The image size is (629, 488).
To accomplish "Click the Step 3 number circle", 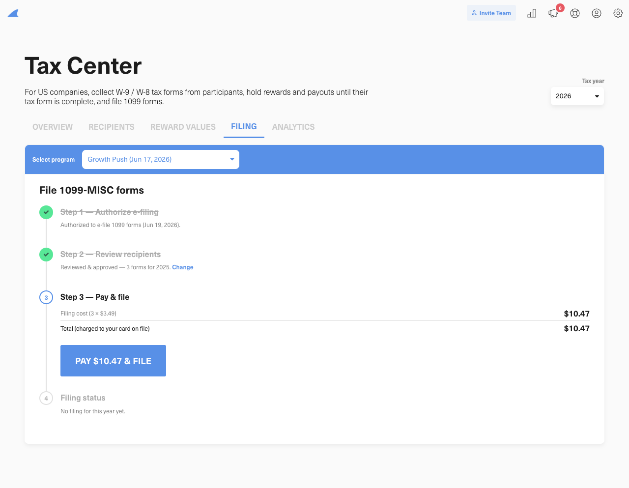I will click(x=46, y=297).
